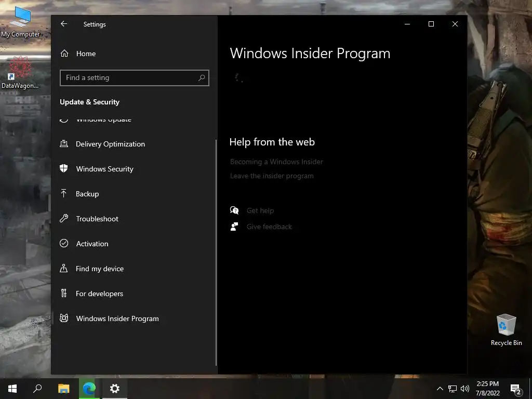
Task: Show hidden system tray icons
Action: (440, 389)
